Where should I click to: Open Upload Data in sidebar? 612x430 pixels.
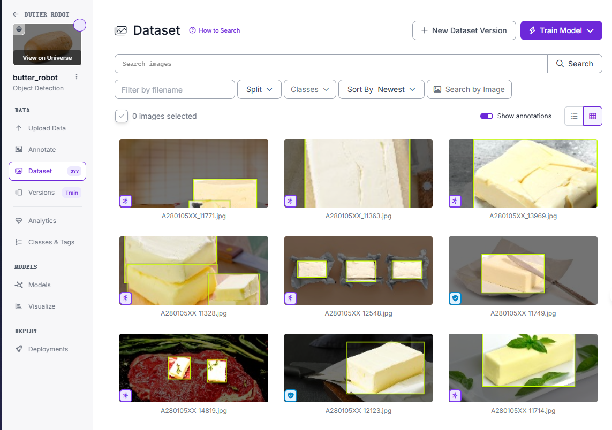click(47, 128)
